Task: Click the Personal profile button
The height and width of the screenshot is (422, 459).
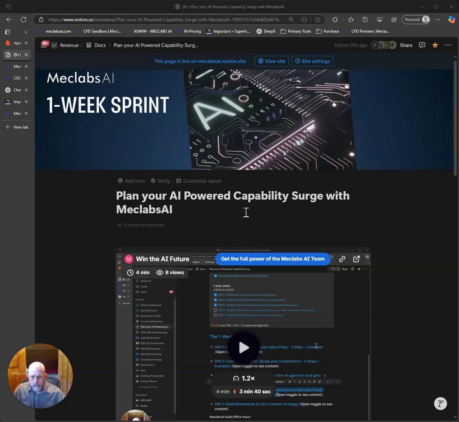Action: (416, 20)
